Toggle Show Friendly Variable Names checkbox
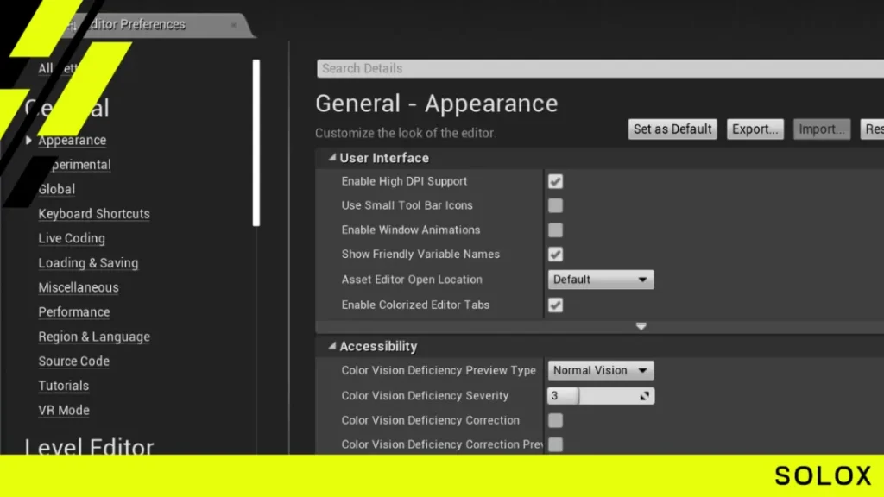This screenshot has width=884, height=497. (x=555, y=255)
